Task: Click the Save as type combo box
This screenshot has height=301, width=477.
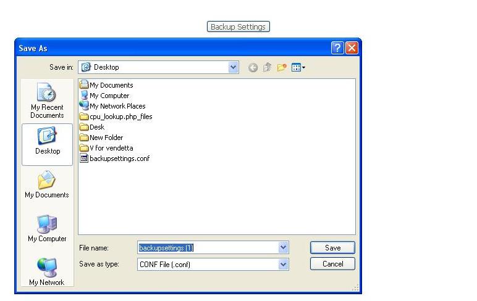Action: click(213, 264)
